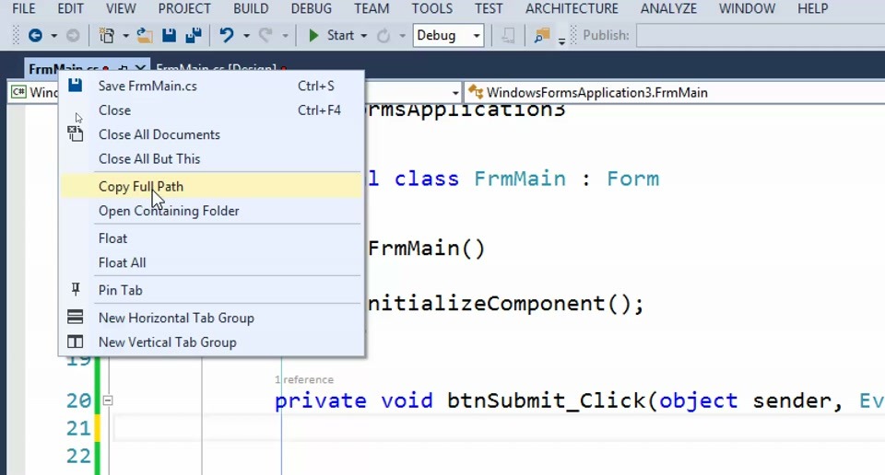
Task: Click the FrmMain() constructor text
Action: [427, 249]
